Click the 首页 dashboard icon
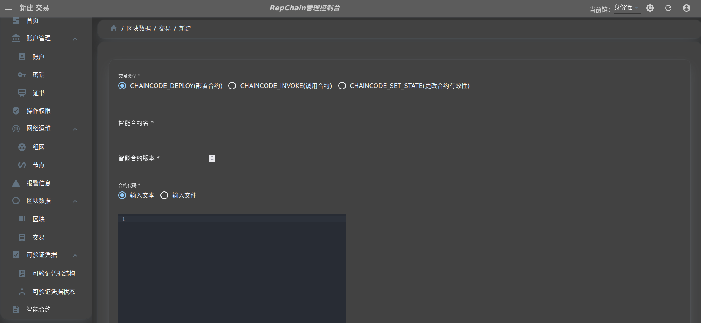Image resolution: width=701 pixels, height=323 pixels. pos(16,20)
